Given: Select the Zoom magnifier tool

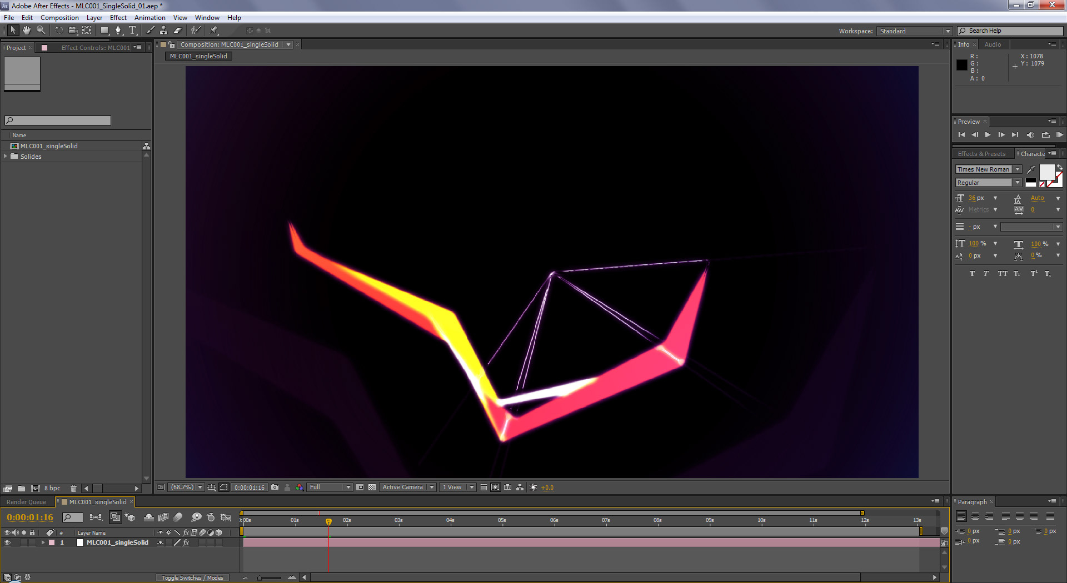Looking at the screenshot, I should [x=41, y=31].
